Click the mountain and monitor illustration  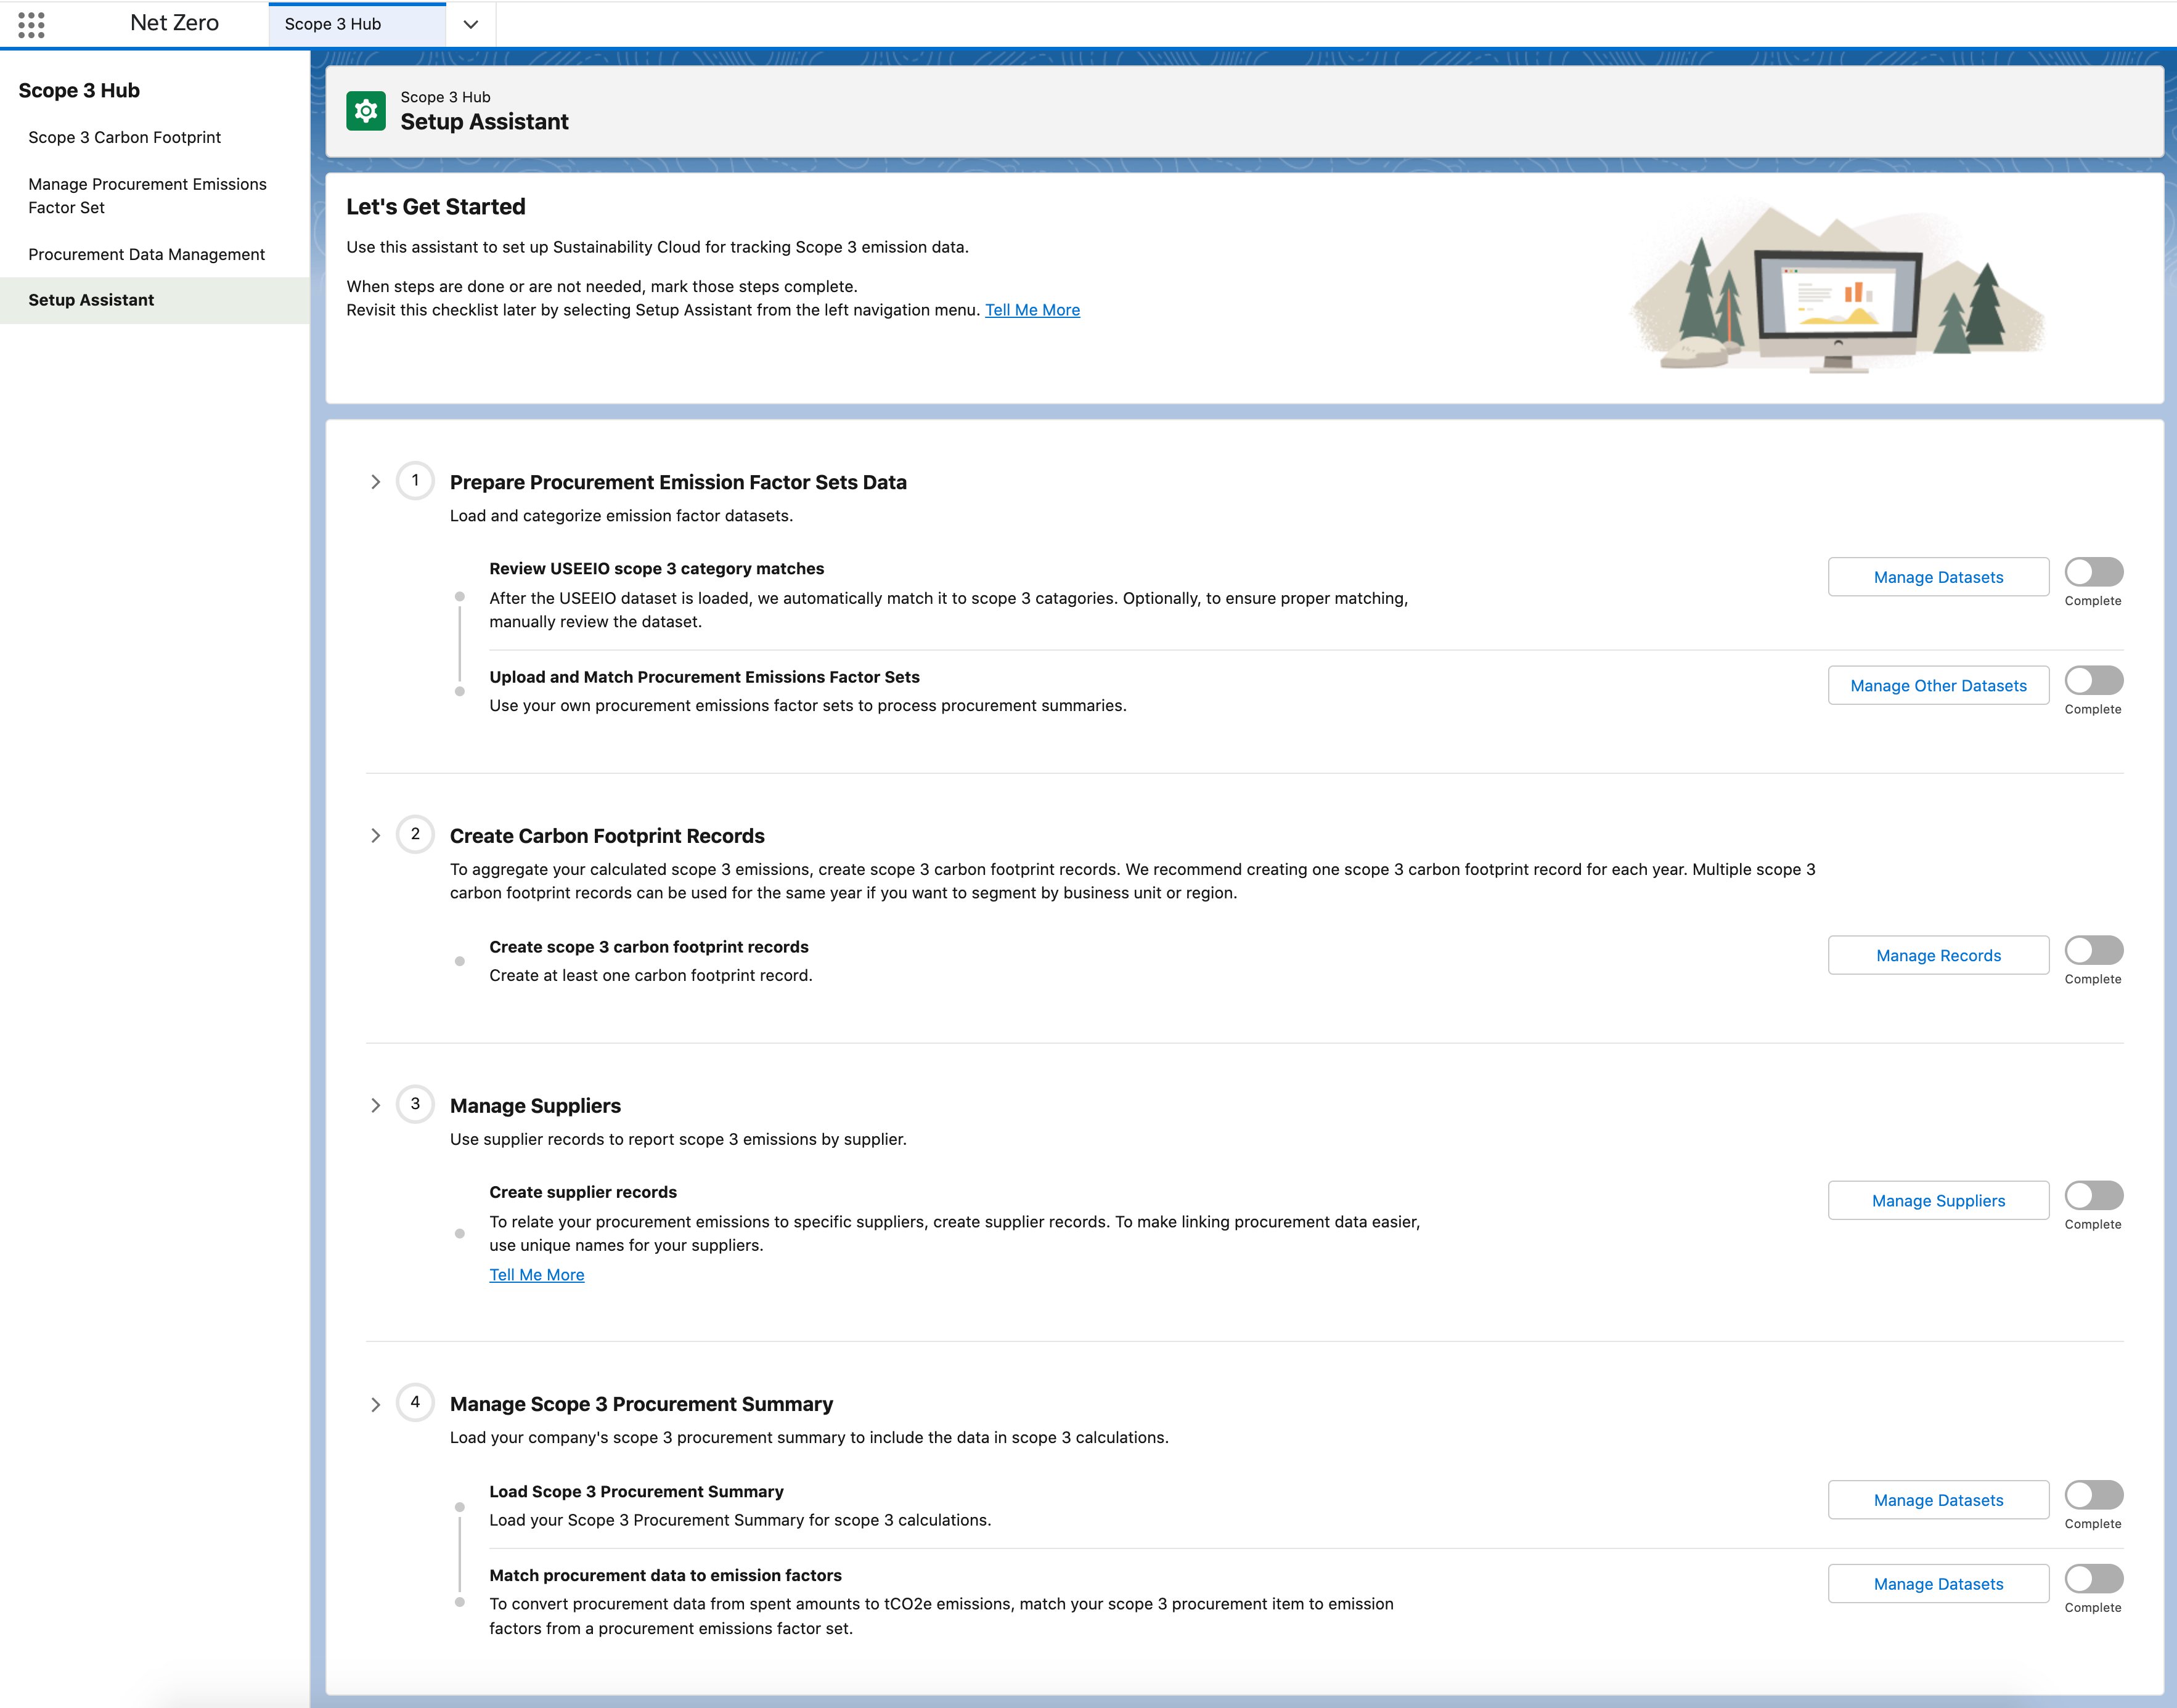pos(1838,289)
